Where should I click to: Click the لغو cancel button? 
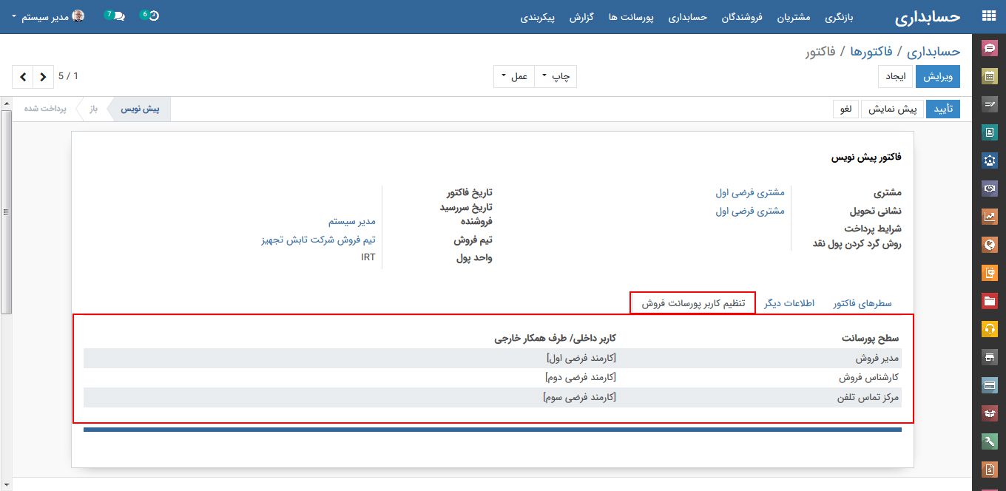(845, 109)
